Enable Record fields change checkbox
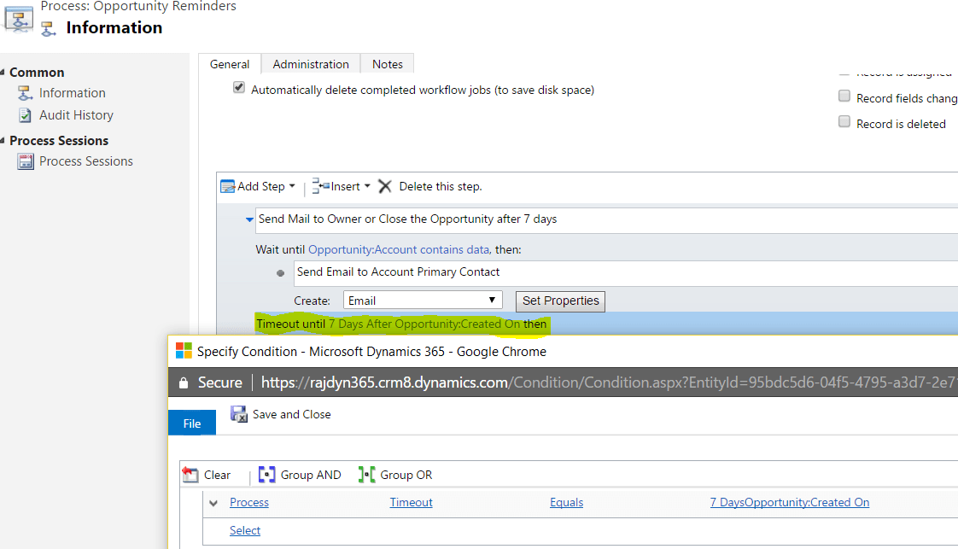This screenshot has width=958, height=549. tap(844, 96)
